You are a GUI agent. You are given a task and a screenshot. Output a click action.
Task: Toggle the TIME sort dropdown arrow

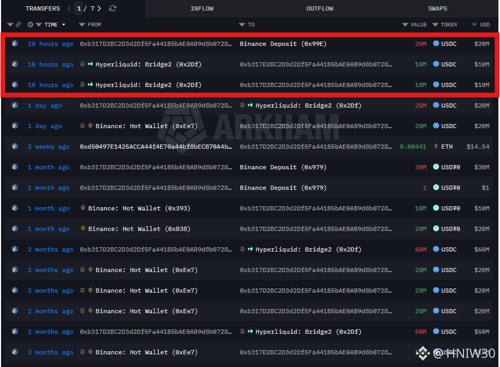pyautogui.click(x=64, y=25)
